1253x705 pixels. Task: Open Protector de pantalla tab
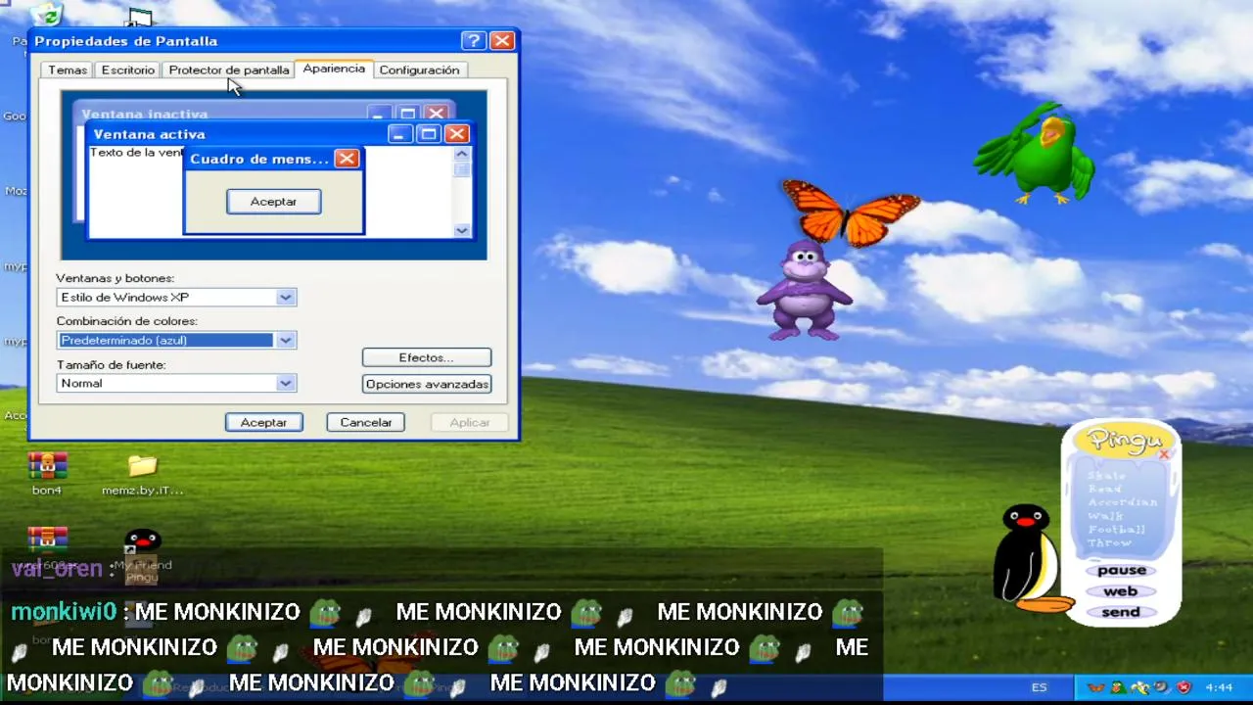point(229,70)
